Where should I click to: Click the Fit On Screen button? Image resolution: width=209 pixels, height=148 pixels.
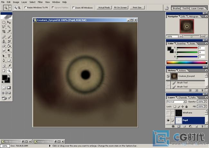coord(121,8)
